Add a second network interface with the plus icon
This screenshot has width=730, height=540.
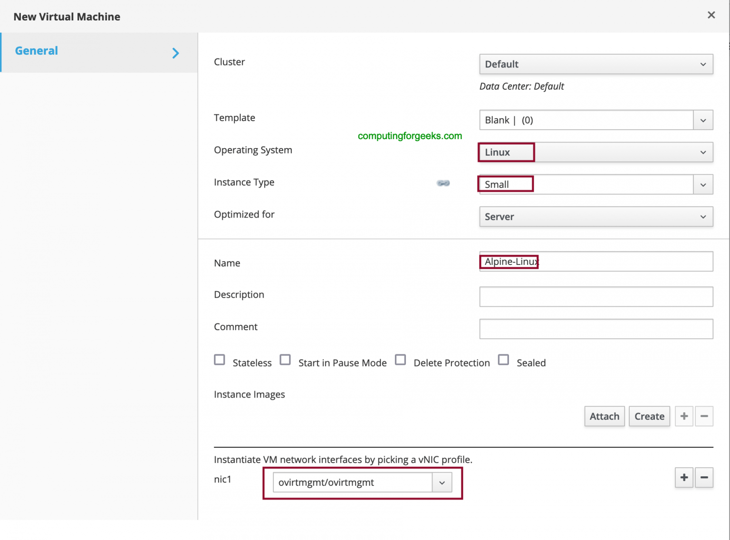click(684, 478)
